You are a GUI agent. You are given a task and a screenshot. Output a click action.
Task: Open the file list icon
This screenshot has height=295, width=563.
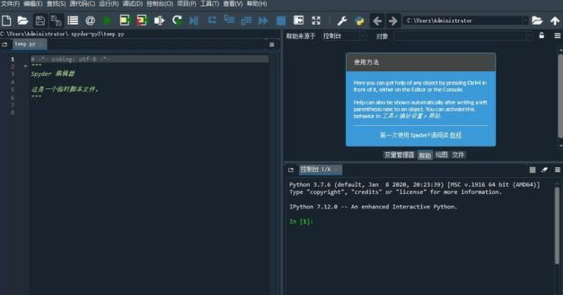pyautogui.click(x=73, y=20)
